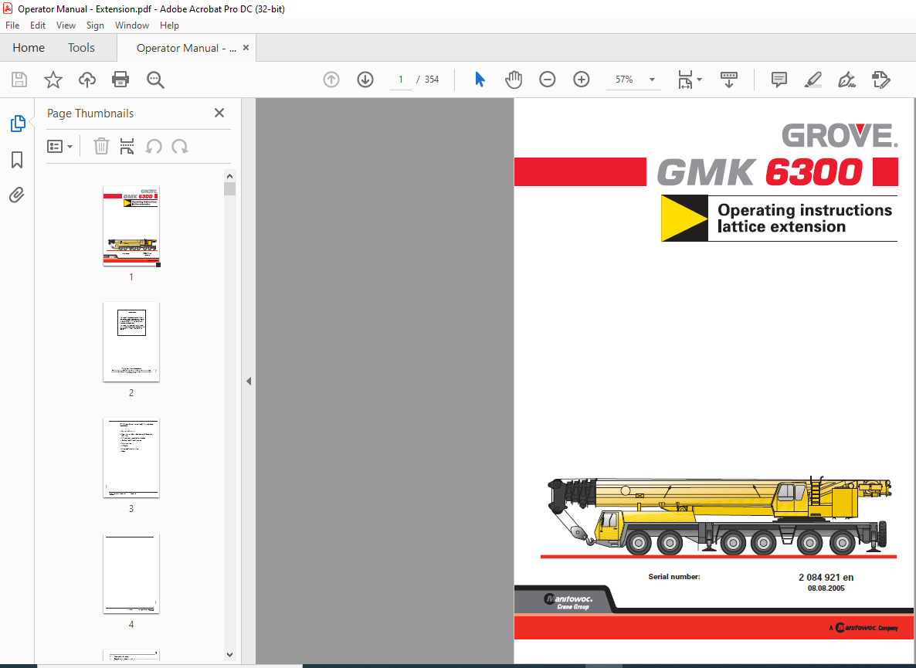This screenshot has width=916, height=668.
Task: Open the 57% zoom level dropdown
Action: [652, 80]
